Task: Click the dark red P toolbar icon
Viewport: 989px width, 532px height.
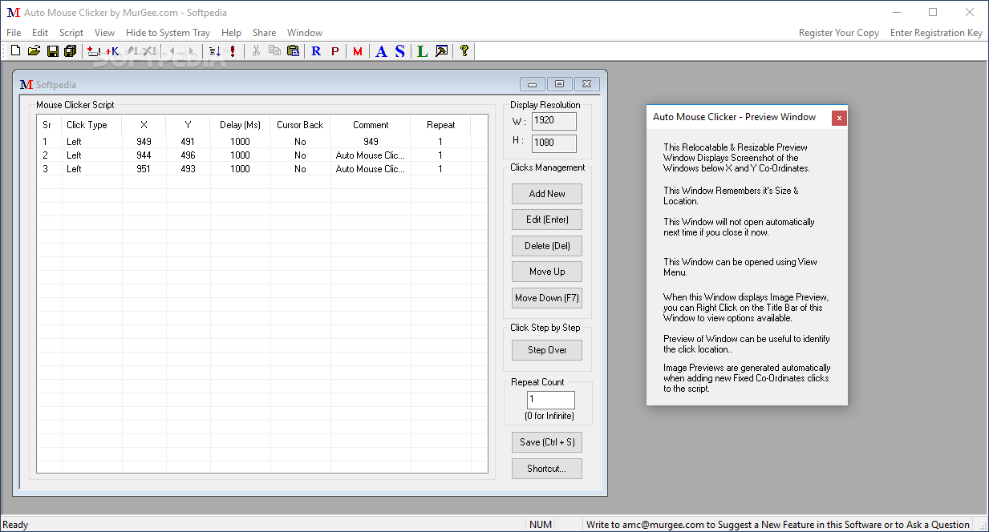Action: 334,51
